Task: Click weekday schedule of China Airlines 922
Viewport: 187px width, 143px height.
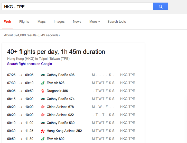Action: [x=103, y=115]
